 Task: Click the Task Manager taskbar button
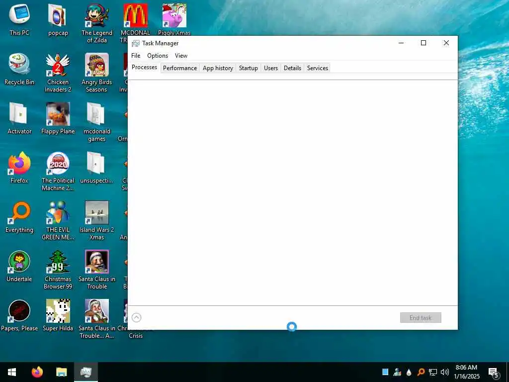click(86, 372)
